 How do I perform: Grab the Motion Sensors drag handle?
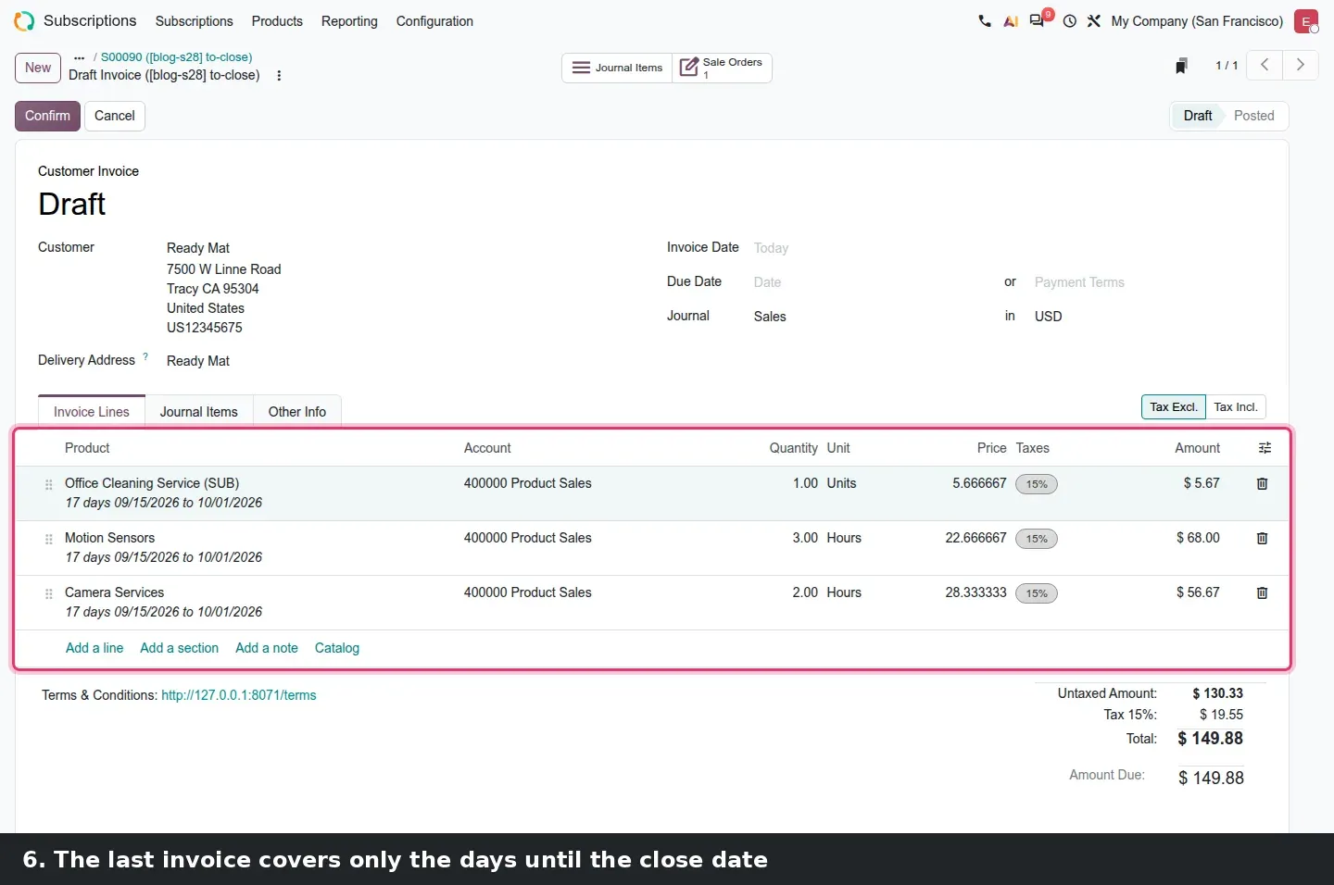[49, 539]
